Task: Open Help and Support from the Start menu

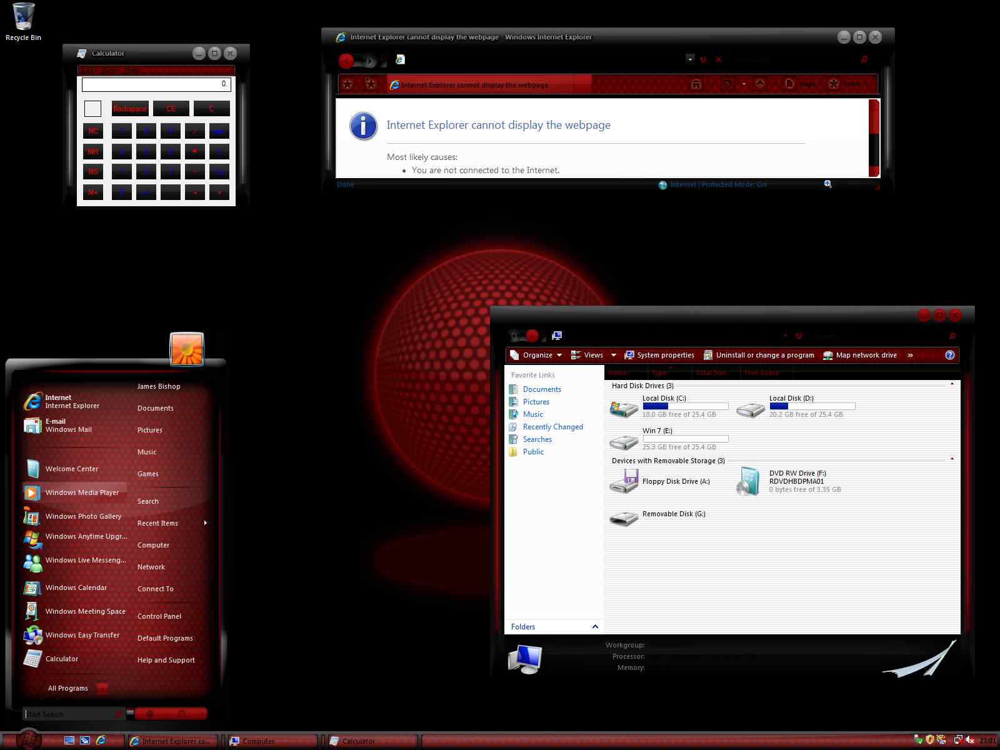Action: click(x=166, y=660)
